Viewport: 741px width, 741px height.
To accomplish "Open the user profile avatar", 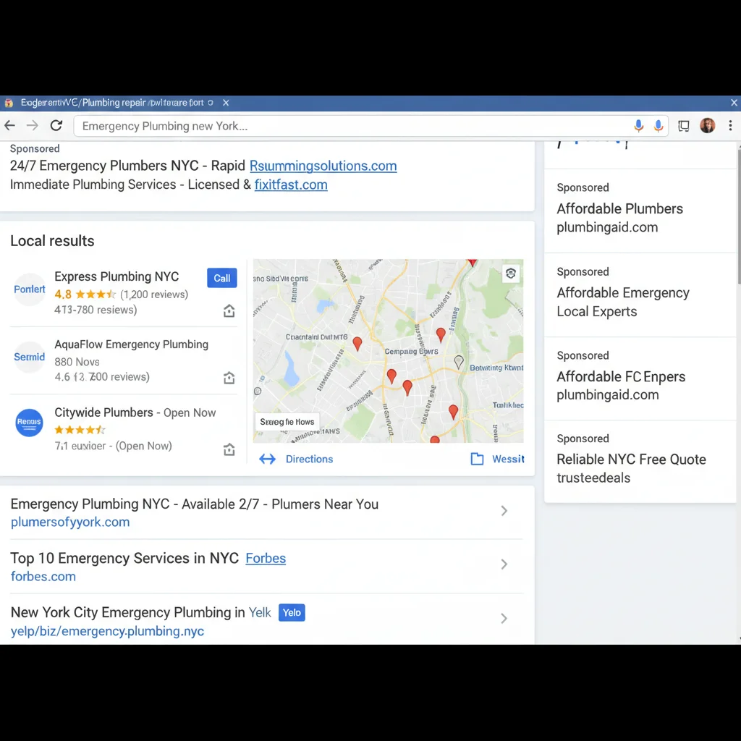I will coord(707,126).
